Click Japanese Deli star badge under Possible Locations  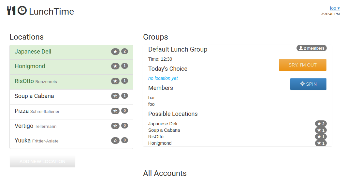(x=321, y=124)
